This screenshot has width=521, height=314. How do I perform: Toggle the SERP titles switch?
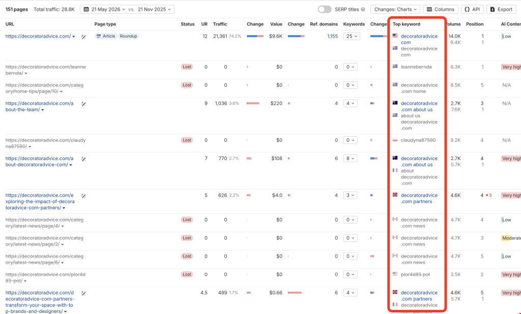click(x=324, y=9)
